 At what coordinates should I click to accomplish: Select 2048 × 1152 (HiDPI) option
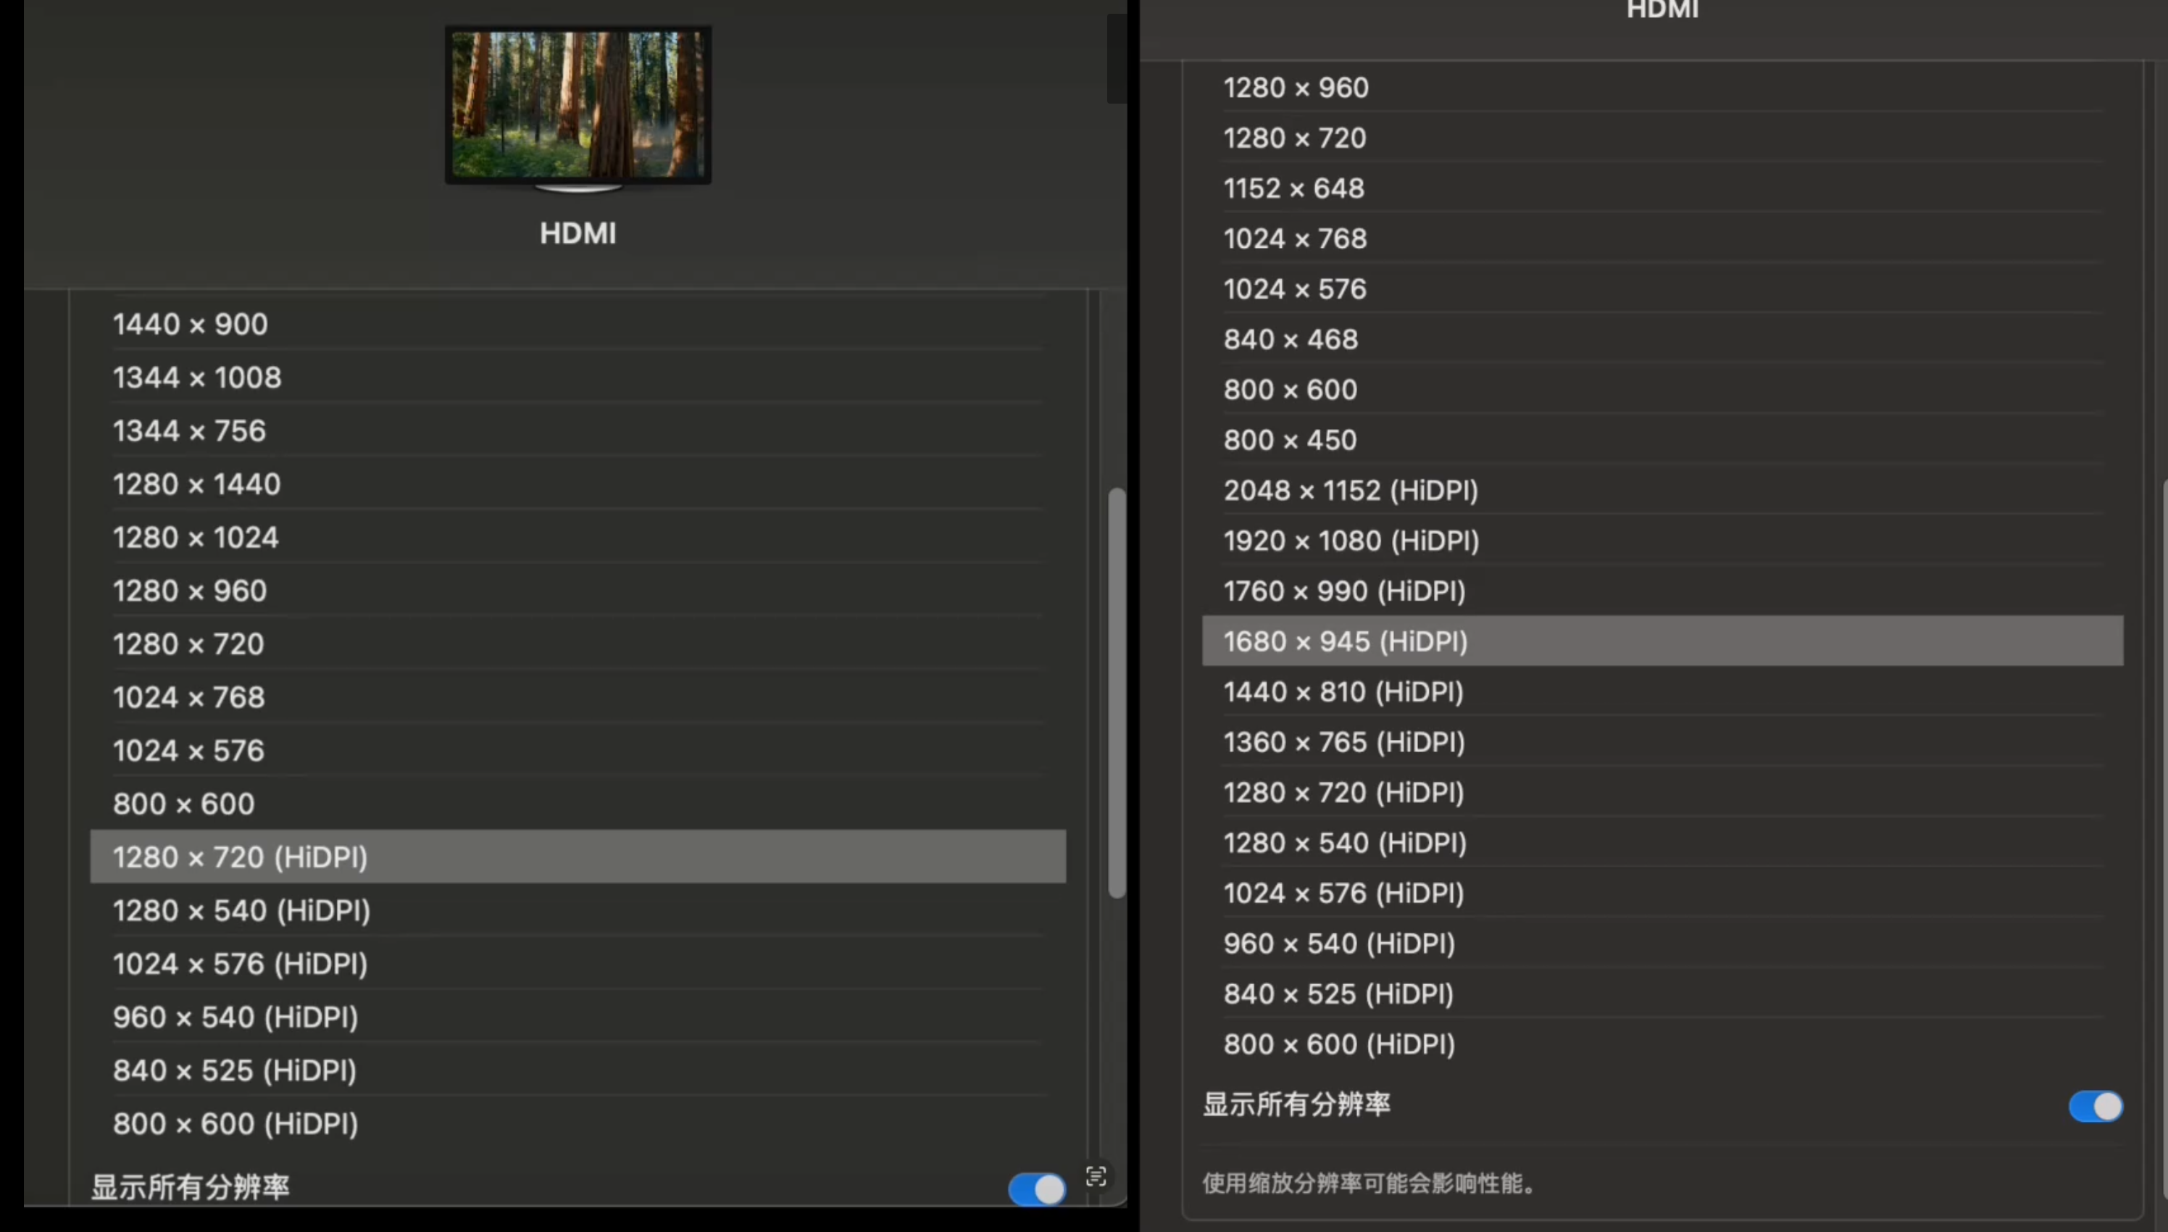click(1350, 490)
